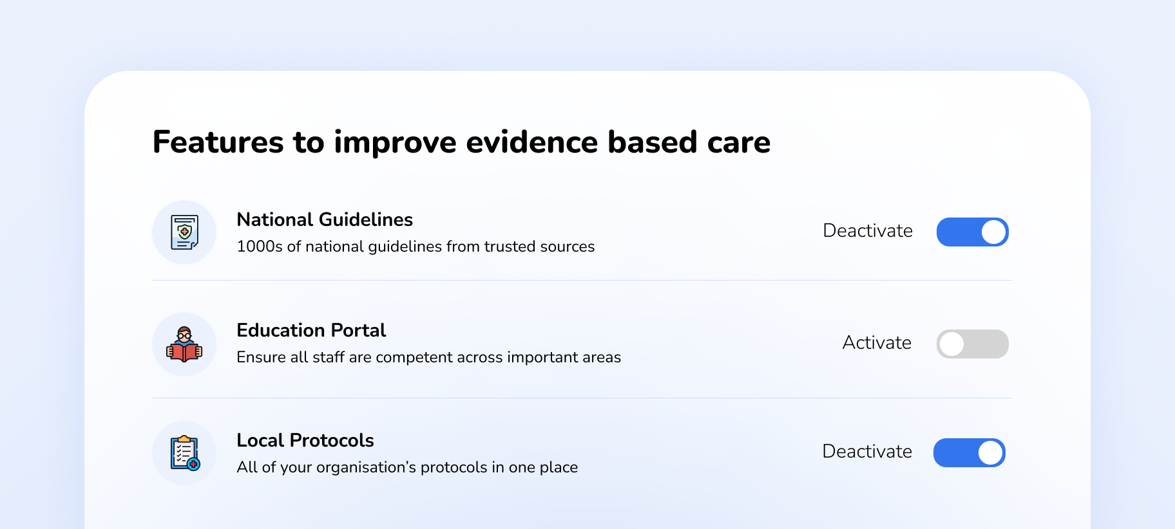
Task: Click the Activate label for Education Portal
Action: [x=876, y=343]
